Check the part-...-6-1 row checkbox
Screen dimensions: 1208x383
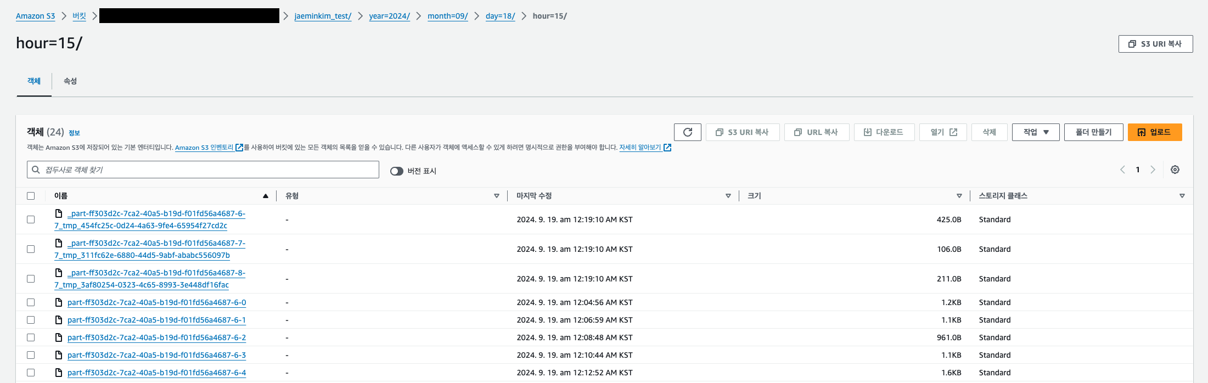(x=31, y=320)
